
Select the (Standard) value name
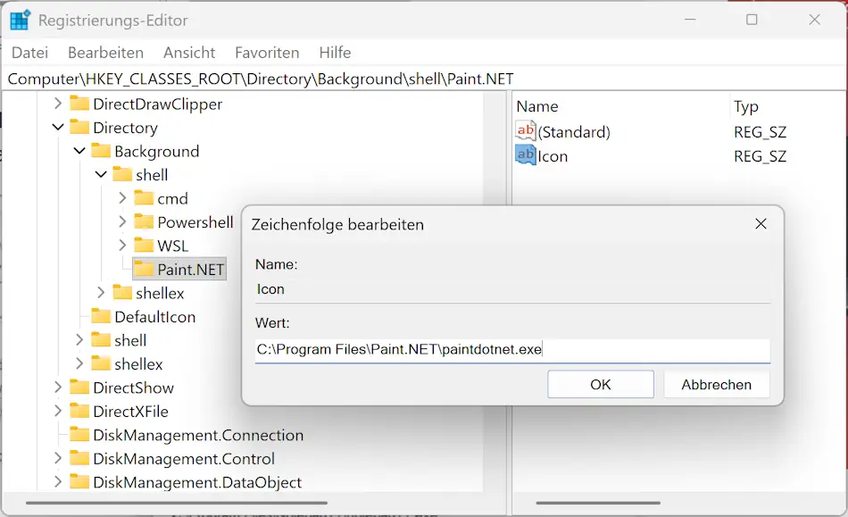574,132
